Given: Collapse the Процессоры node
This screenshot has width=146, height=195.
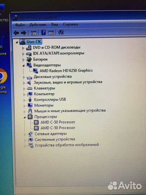Looking at the screenshot, I should 25,117.
